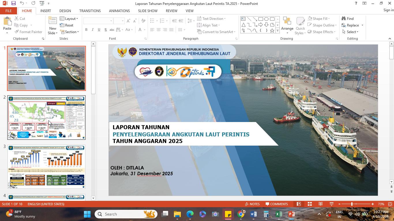Open the font name combo box

(x=98, y=21)
